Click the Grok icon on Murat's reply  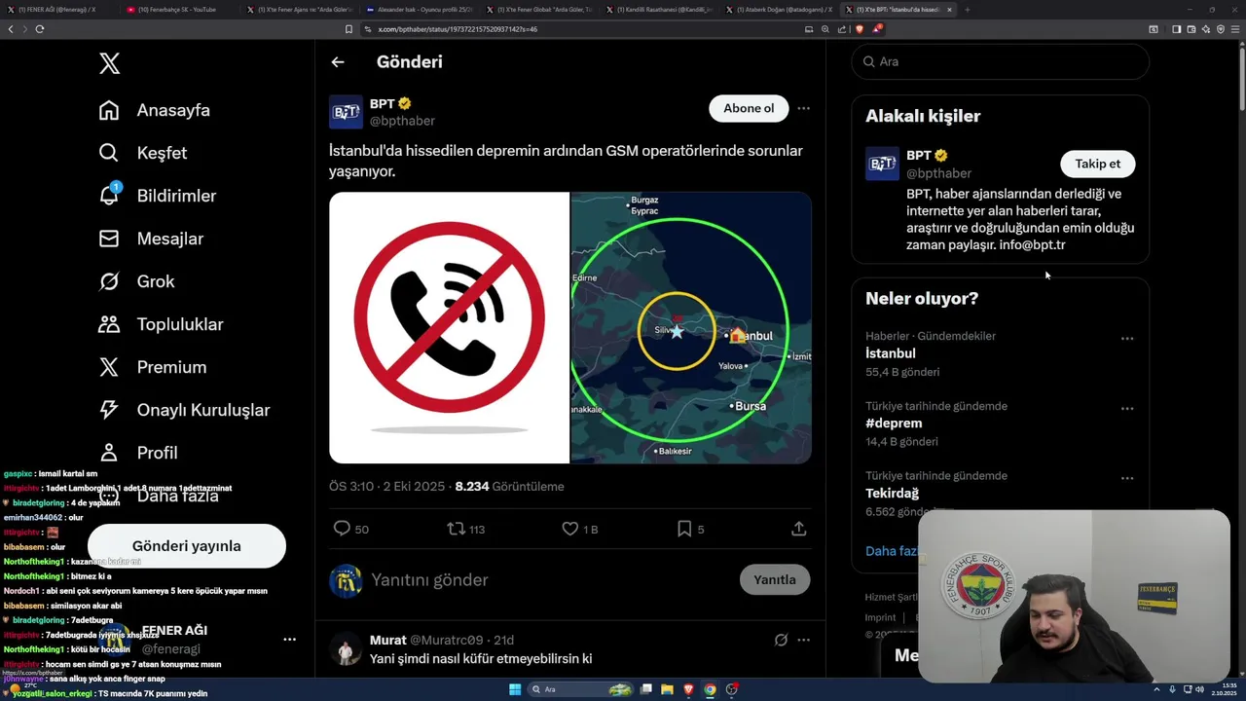coord(781,640)
